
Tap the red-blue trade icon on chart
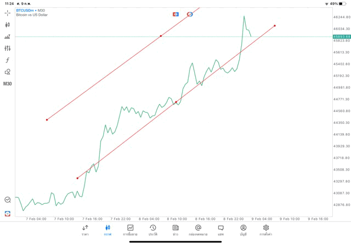click(175, 14)
